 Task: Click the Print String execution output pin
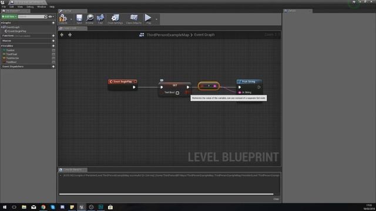click(x=259, y=87)
